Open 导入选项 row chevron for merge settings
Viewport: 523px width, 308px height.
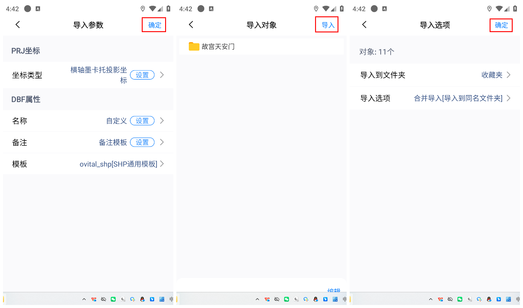coord(508,98)
